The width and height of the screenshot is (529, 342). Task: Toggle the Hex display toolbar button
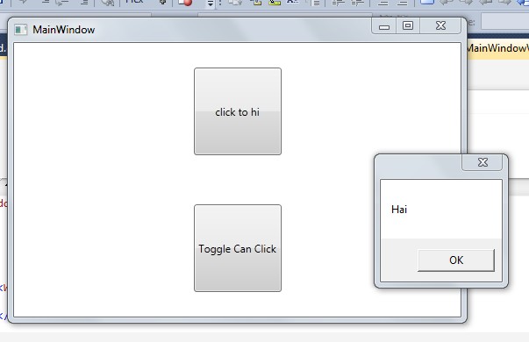click(x=134, y=2)
